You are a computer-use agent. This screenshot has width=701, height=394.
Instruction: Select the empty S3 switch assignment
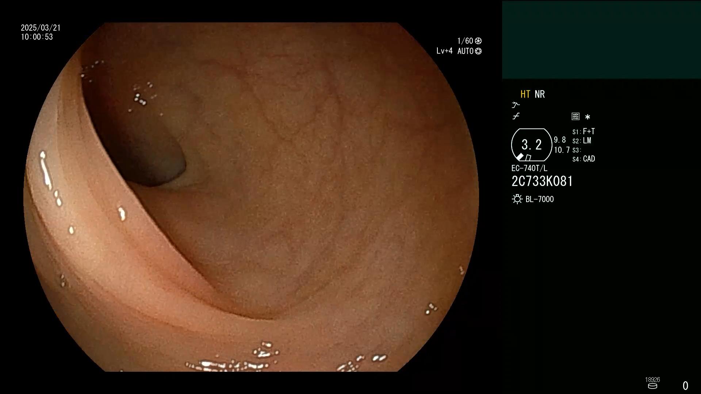[x=576, y=150]
